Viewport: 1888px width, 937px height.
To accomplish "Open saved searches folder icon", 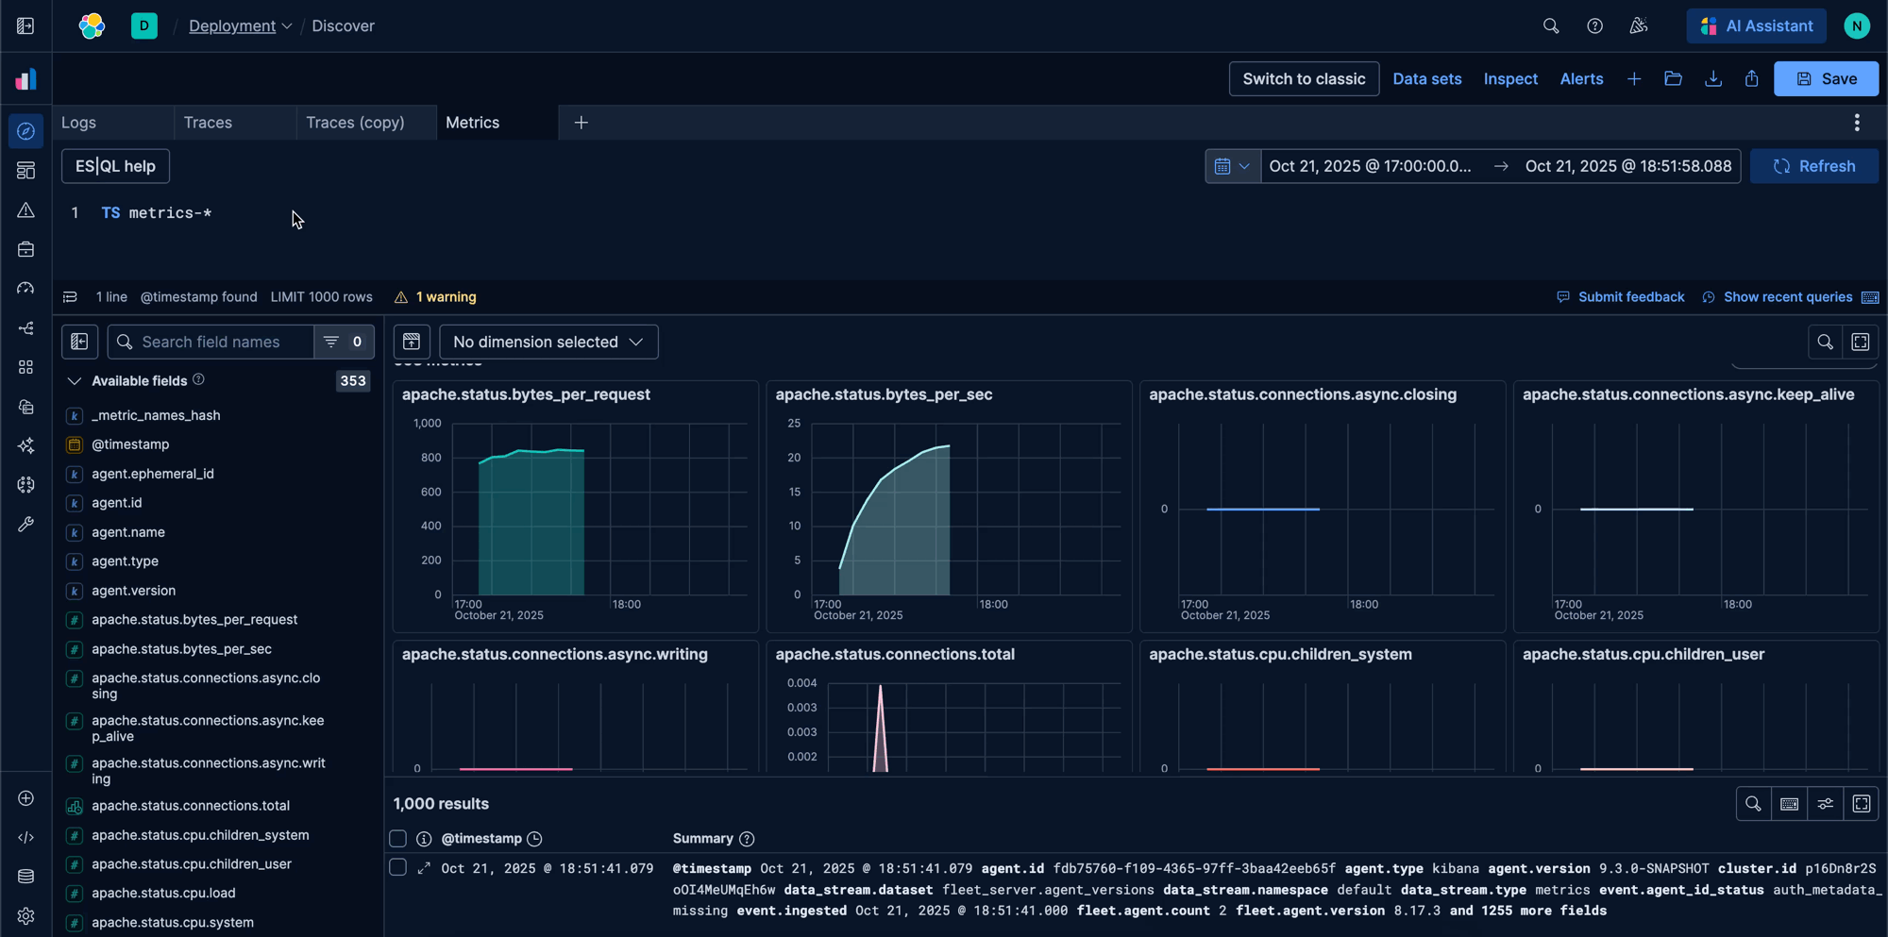I will pos(1673,79).
